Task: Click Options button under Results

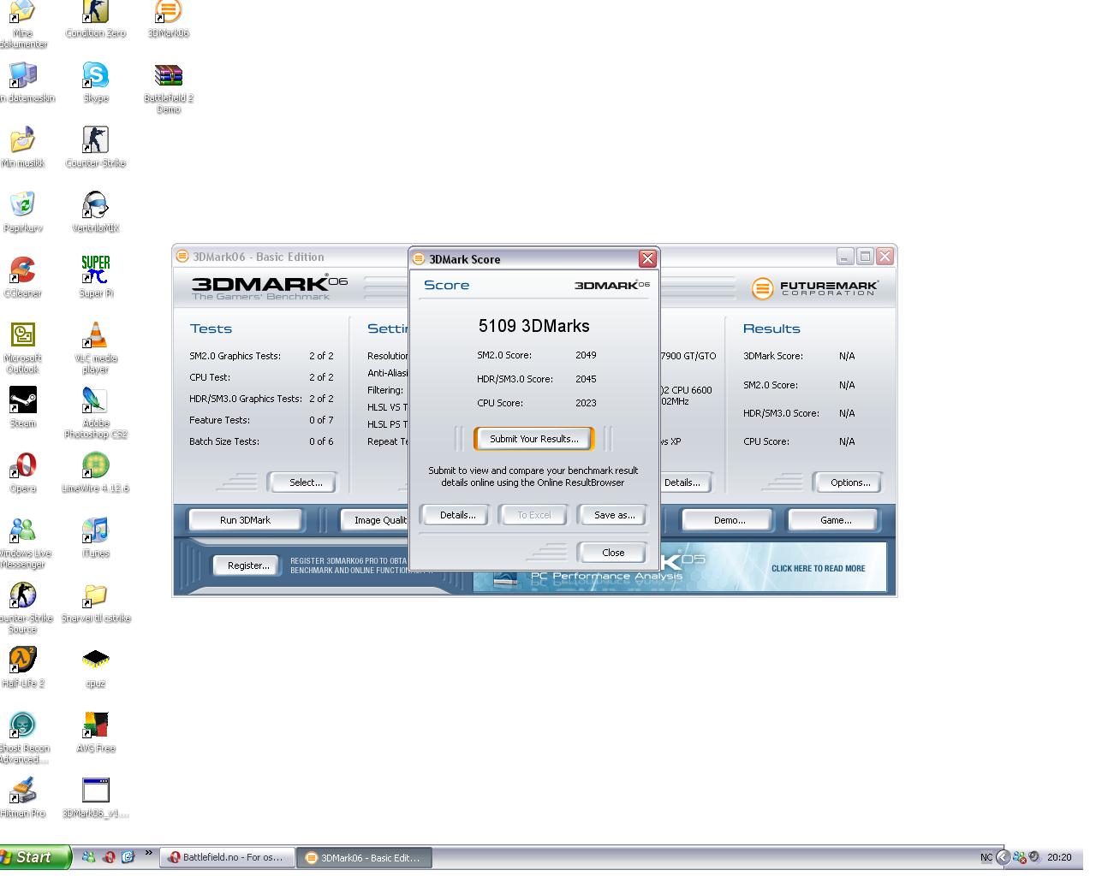Action: [849, 482]
